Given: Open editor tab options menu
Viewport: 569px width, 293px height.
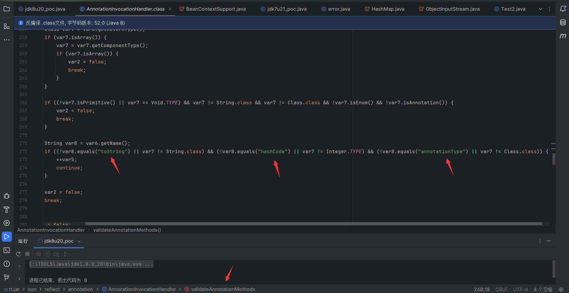Looking at the screenshot, I should click(x=549, y=9).
